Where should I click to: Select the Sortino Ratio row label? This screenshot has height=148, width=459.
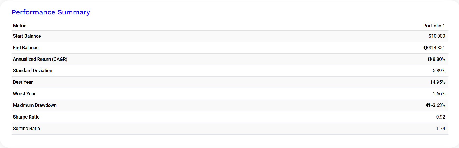(x=26, y=129)
